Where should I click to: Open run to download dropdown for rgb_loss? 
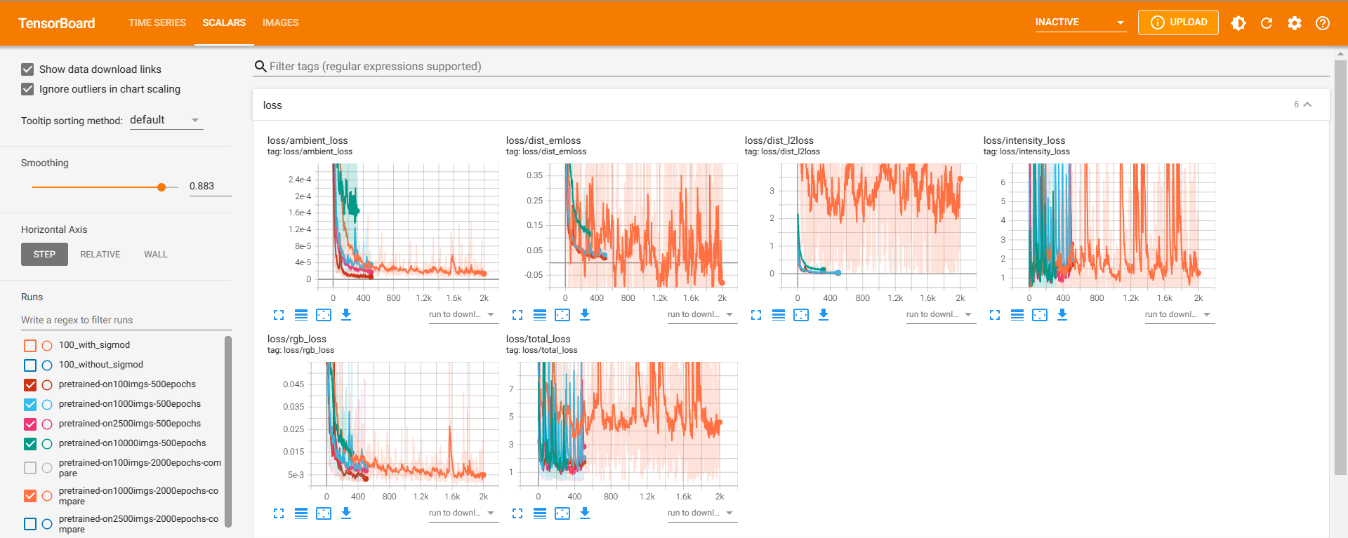(463, 513)
